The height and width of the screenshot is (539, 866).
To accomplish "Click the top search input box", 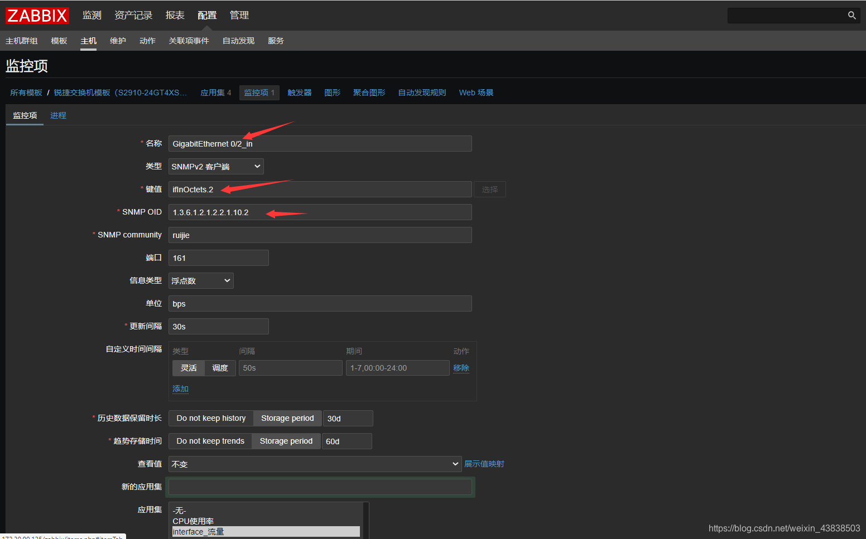I will tap(787, 16).
